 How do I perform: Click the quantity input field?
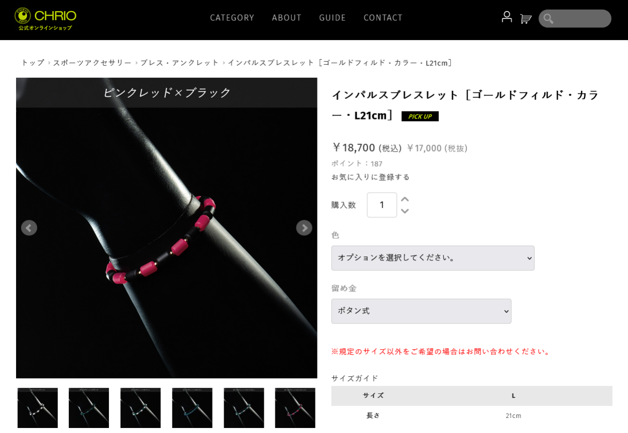click(x=382, y=205)
